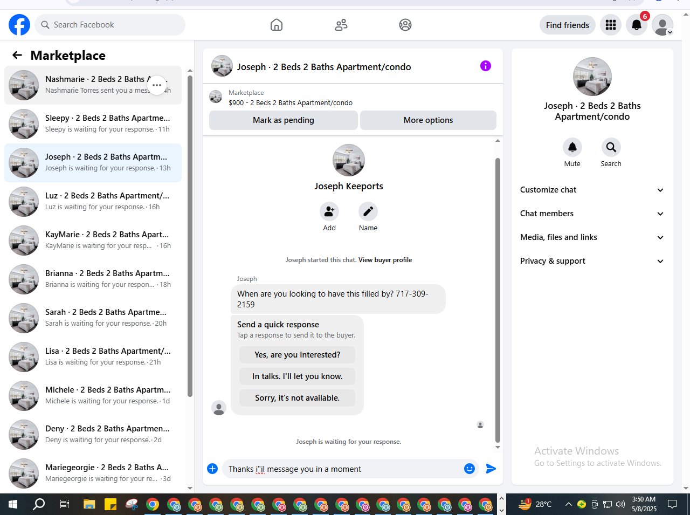Open the Friends icon in top navigation
The height and width of the screenshot is (515, 690).
point(341,25)
